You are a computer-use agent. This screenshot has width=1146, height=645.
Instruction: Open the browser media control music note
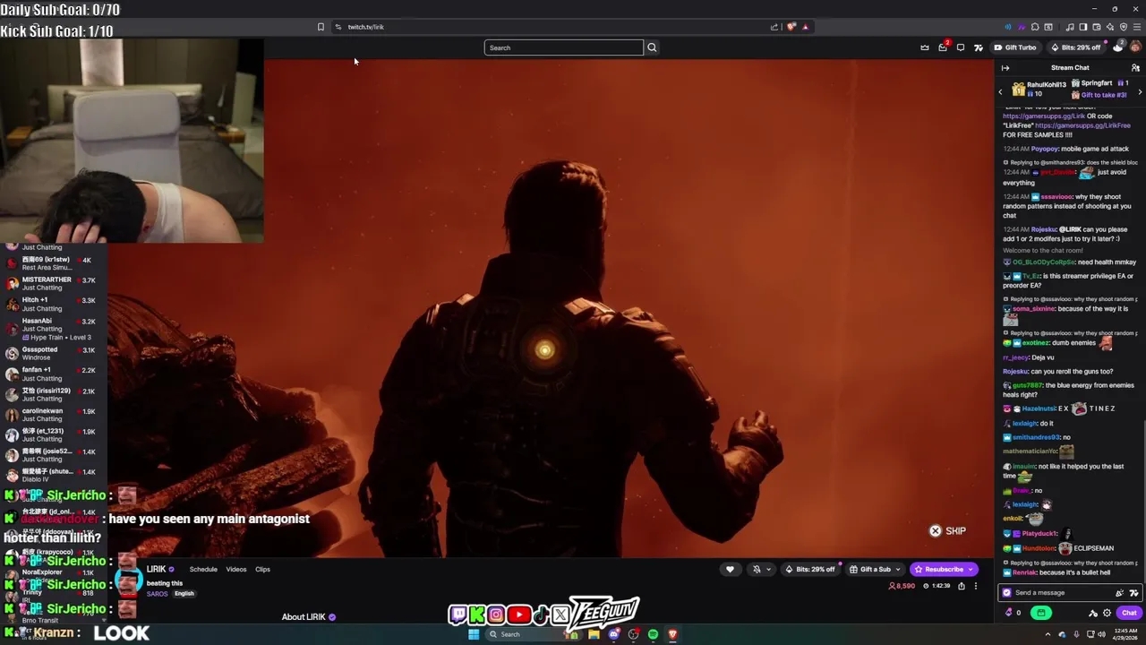click(x=1070, y=27)
